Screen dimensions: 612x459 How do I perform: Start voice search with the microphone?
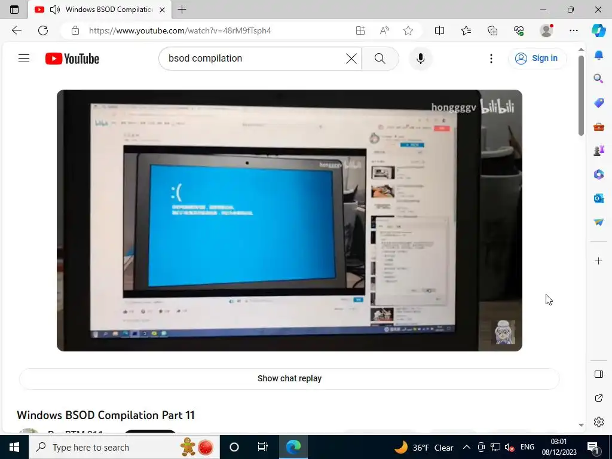420,59
